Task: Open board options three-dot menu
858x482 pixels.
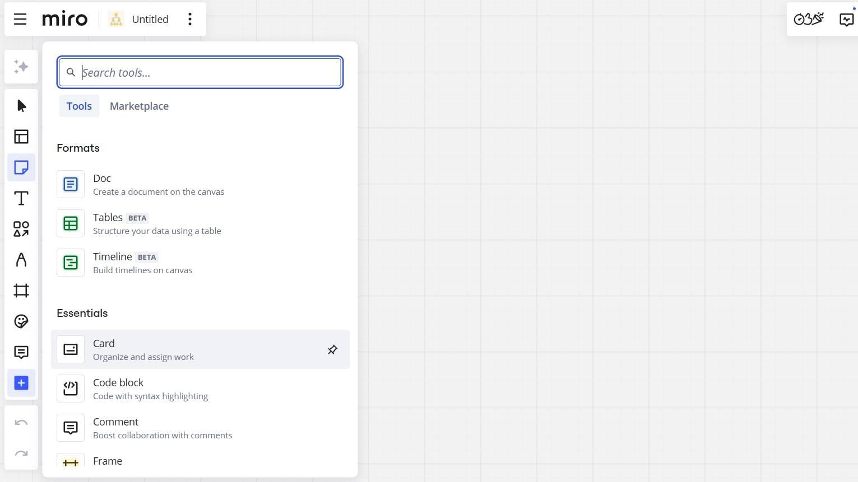Action: tap(190, 19)
